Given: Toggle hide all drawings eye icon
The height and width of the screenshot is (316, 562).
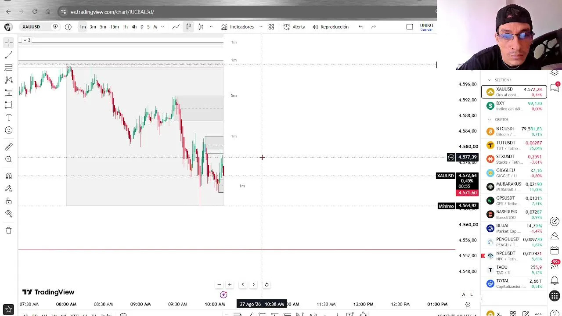Looking at the screenshot, I should [x=8, y=214].
